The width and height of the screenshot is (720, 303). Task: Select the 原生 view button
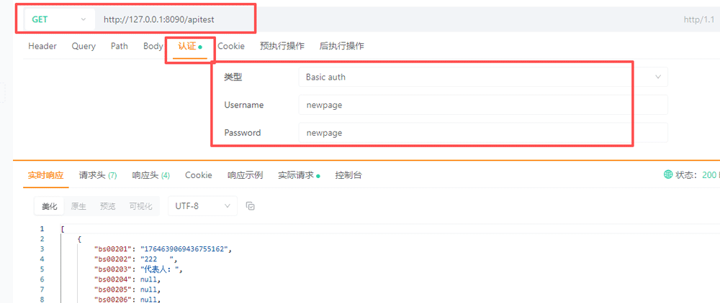pyautogui.click(x=78, y=206)
